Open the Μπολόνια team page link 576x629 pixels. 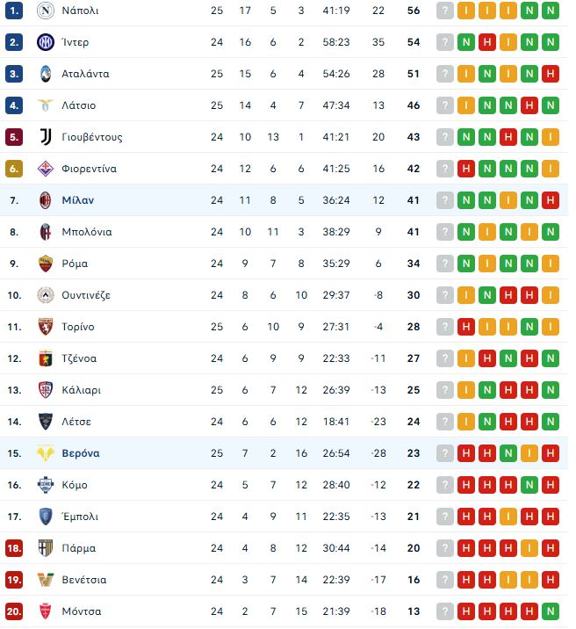87,232
